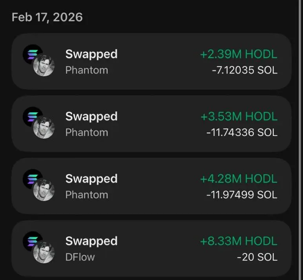Click the -20 SOL amount
This screenshot has height=280, width=303.
(257, 257)
